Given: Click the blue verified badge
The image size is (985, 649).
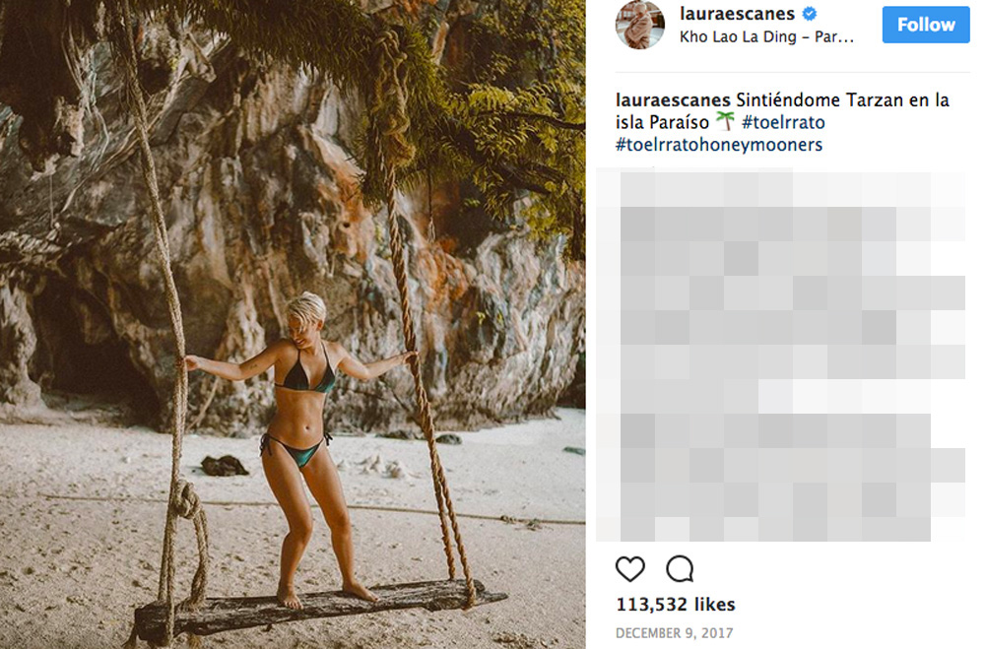Looking at the screenshot, I should pos(809,15).
